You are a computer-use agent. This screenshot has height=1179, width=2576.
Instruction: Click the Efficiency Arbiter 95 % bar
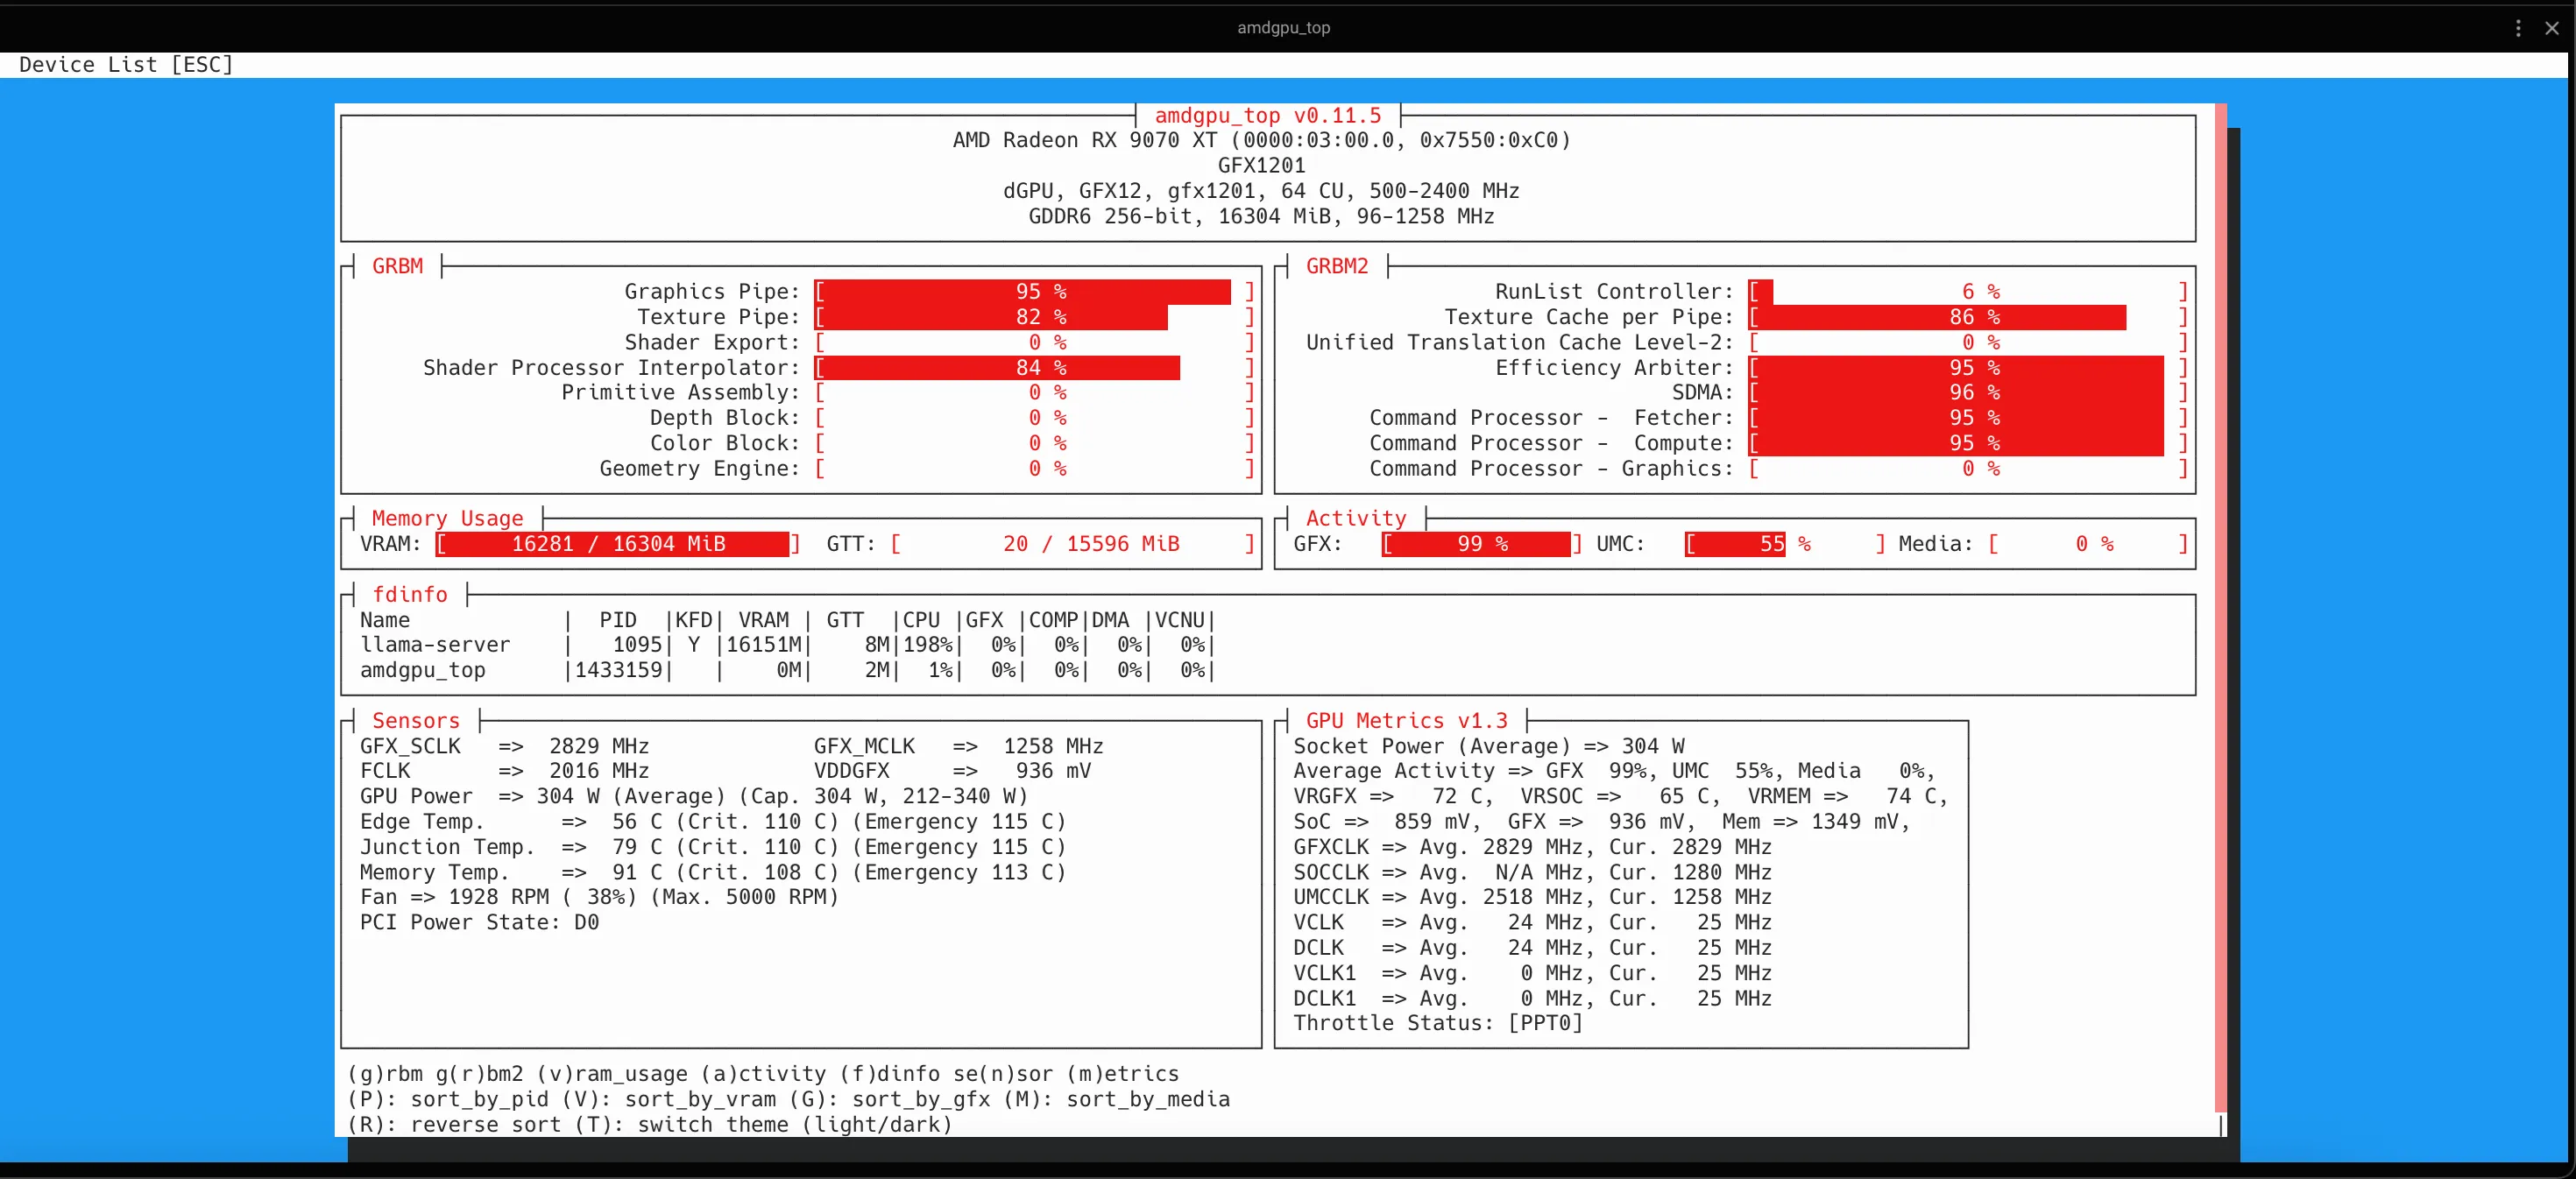point(1968,368)
